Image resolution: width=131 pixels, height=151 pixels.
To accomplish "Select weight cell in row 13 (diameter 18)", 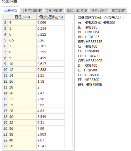I will coord(51,87).
